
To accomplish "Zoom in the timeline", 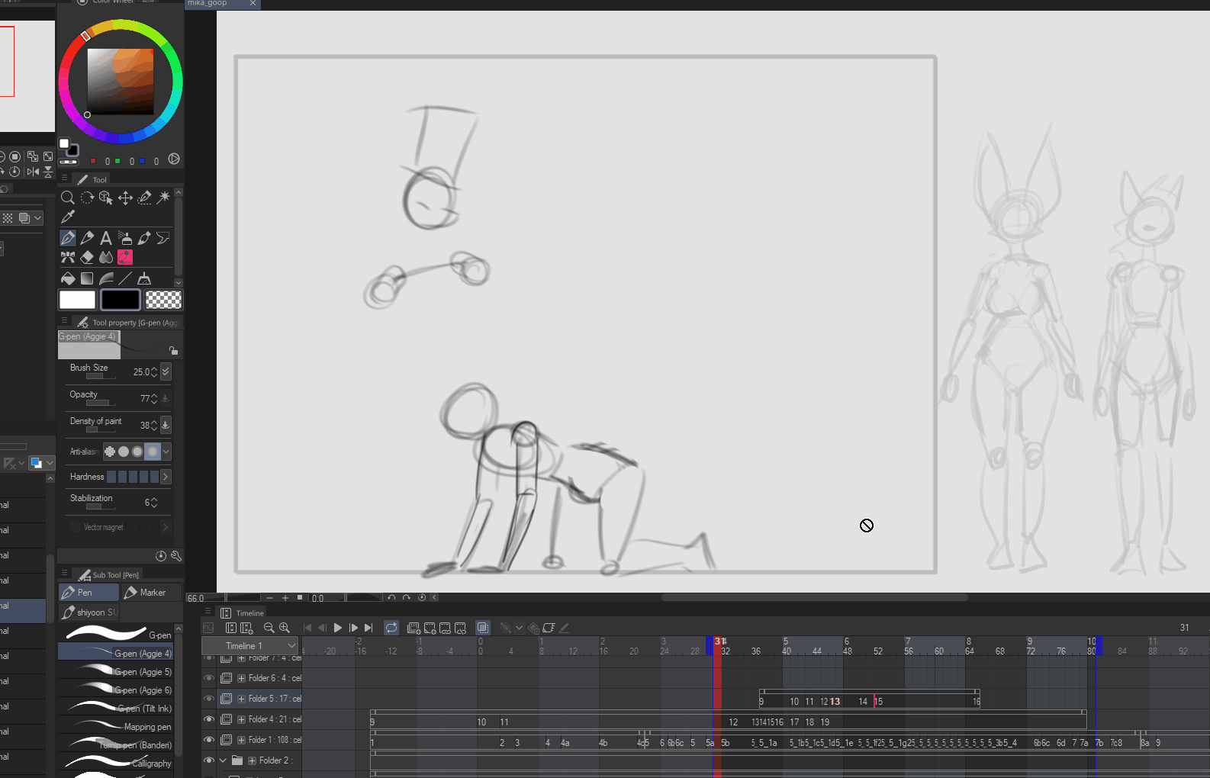I will tap(285, 628).
